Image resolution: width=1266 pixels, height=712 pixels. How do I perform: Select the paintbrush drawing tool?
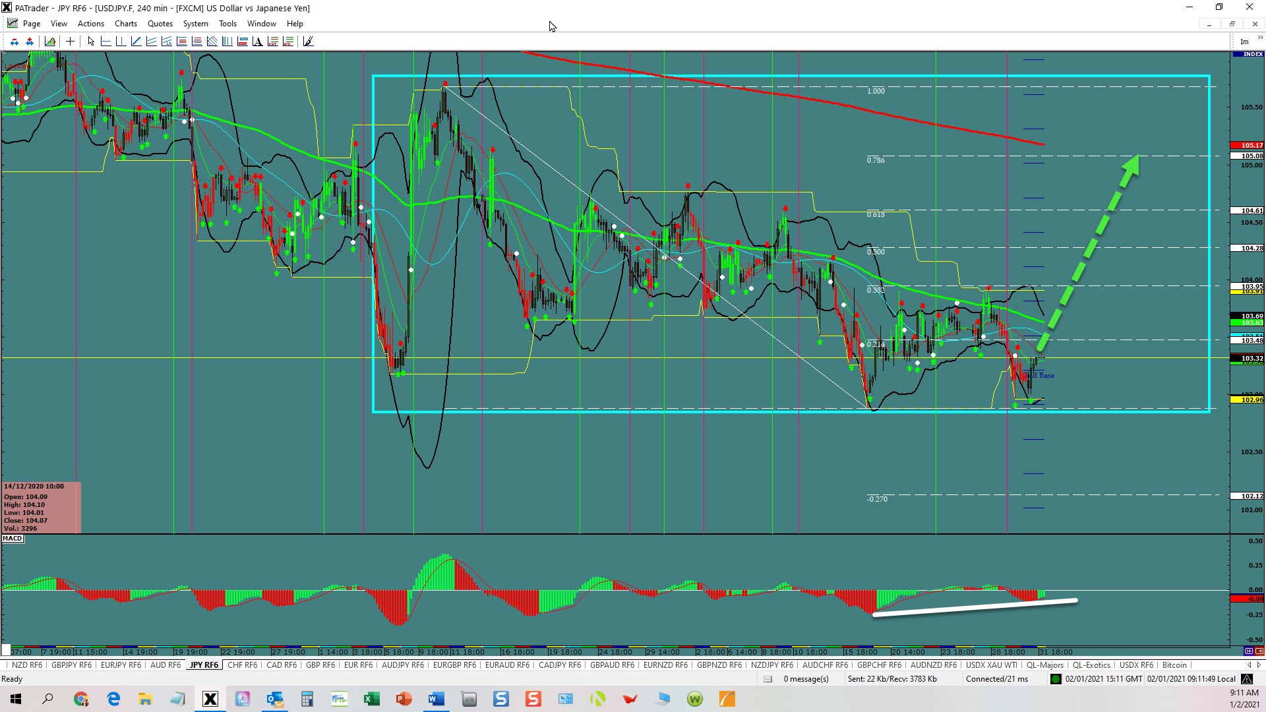point(308,42)
